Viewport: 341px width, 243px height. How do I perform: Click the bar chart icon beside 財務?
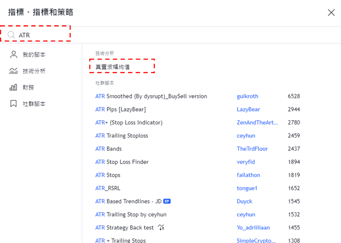pyautogui.click(x=13, y=87)
